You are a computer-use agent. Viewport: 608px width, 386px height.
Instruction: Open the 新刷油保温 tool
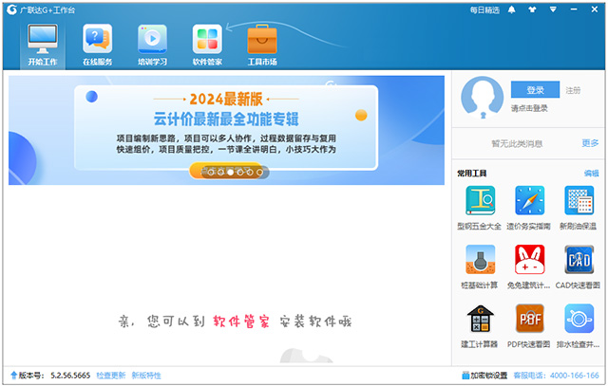point(579,208)
